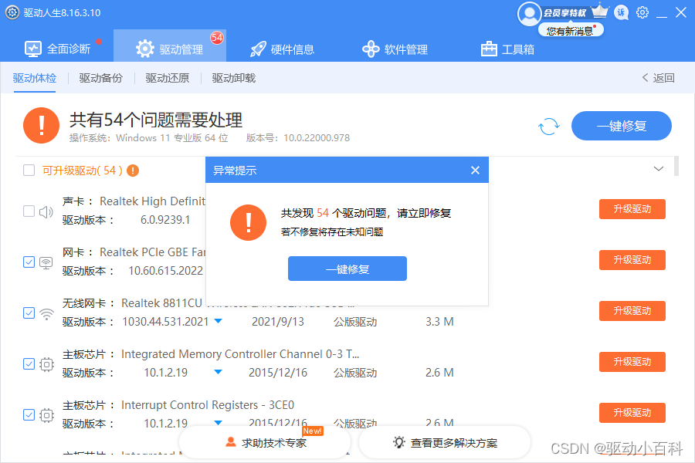Image resolution: width=695 pixels, height=463 pixels.
Task: Click 升级驱动 for Interrupt Control Registers
Action: (x=632, y=413)
